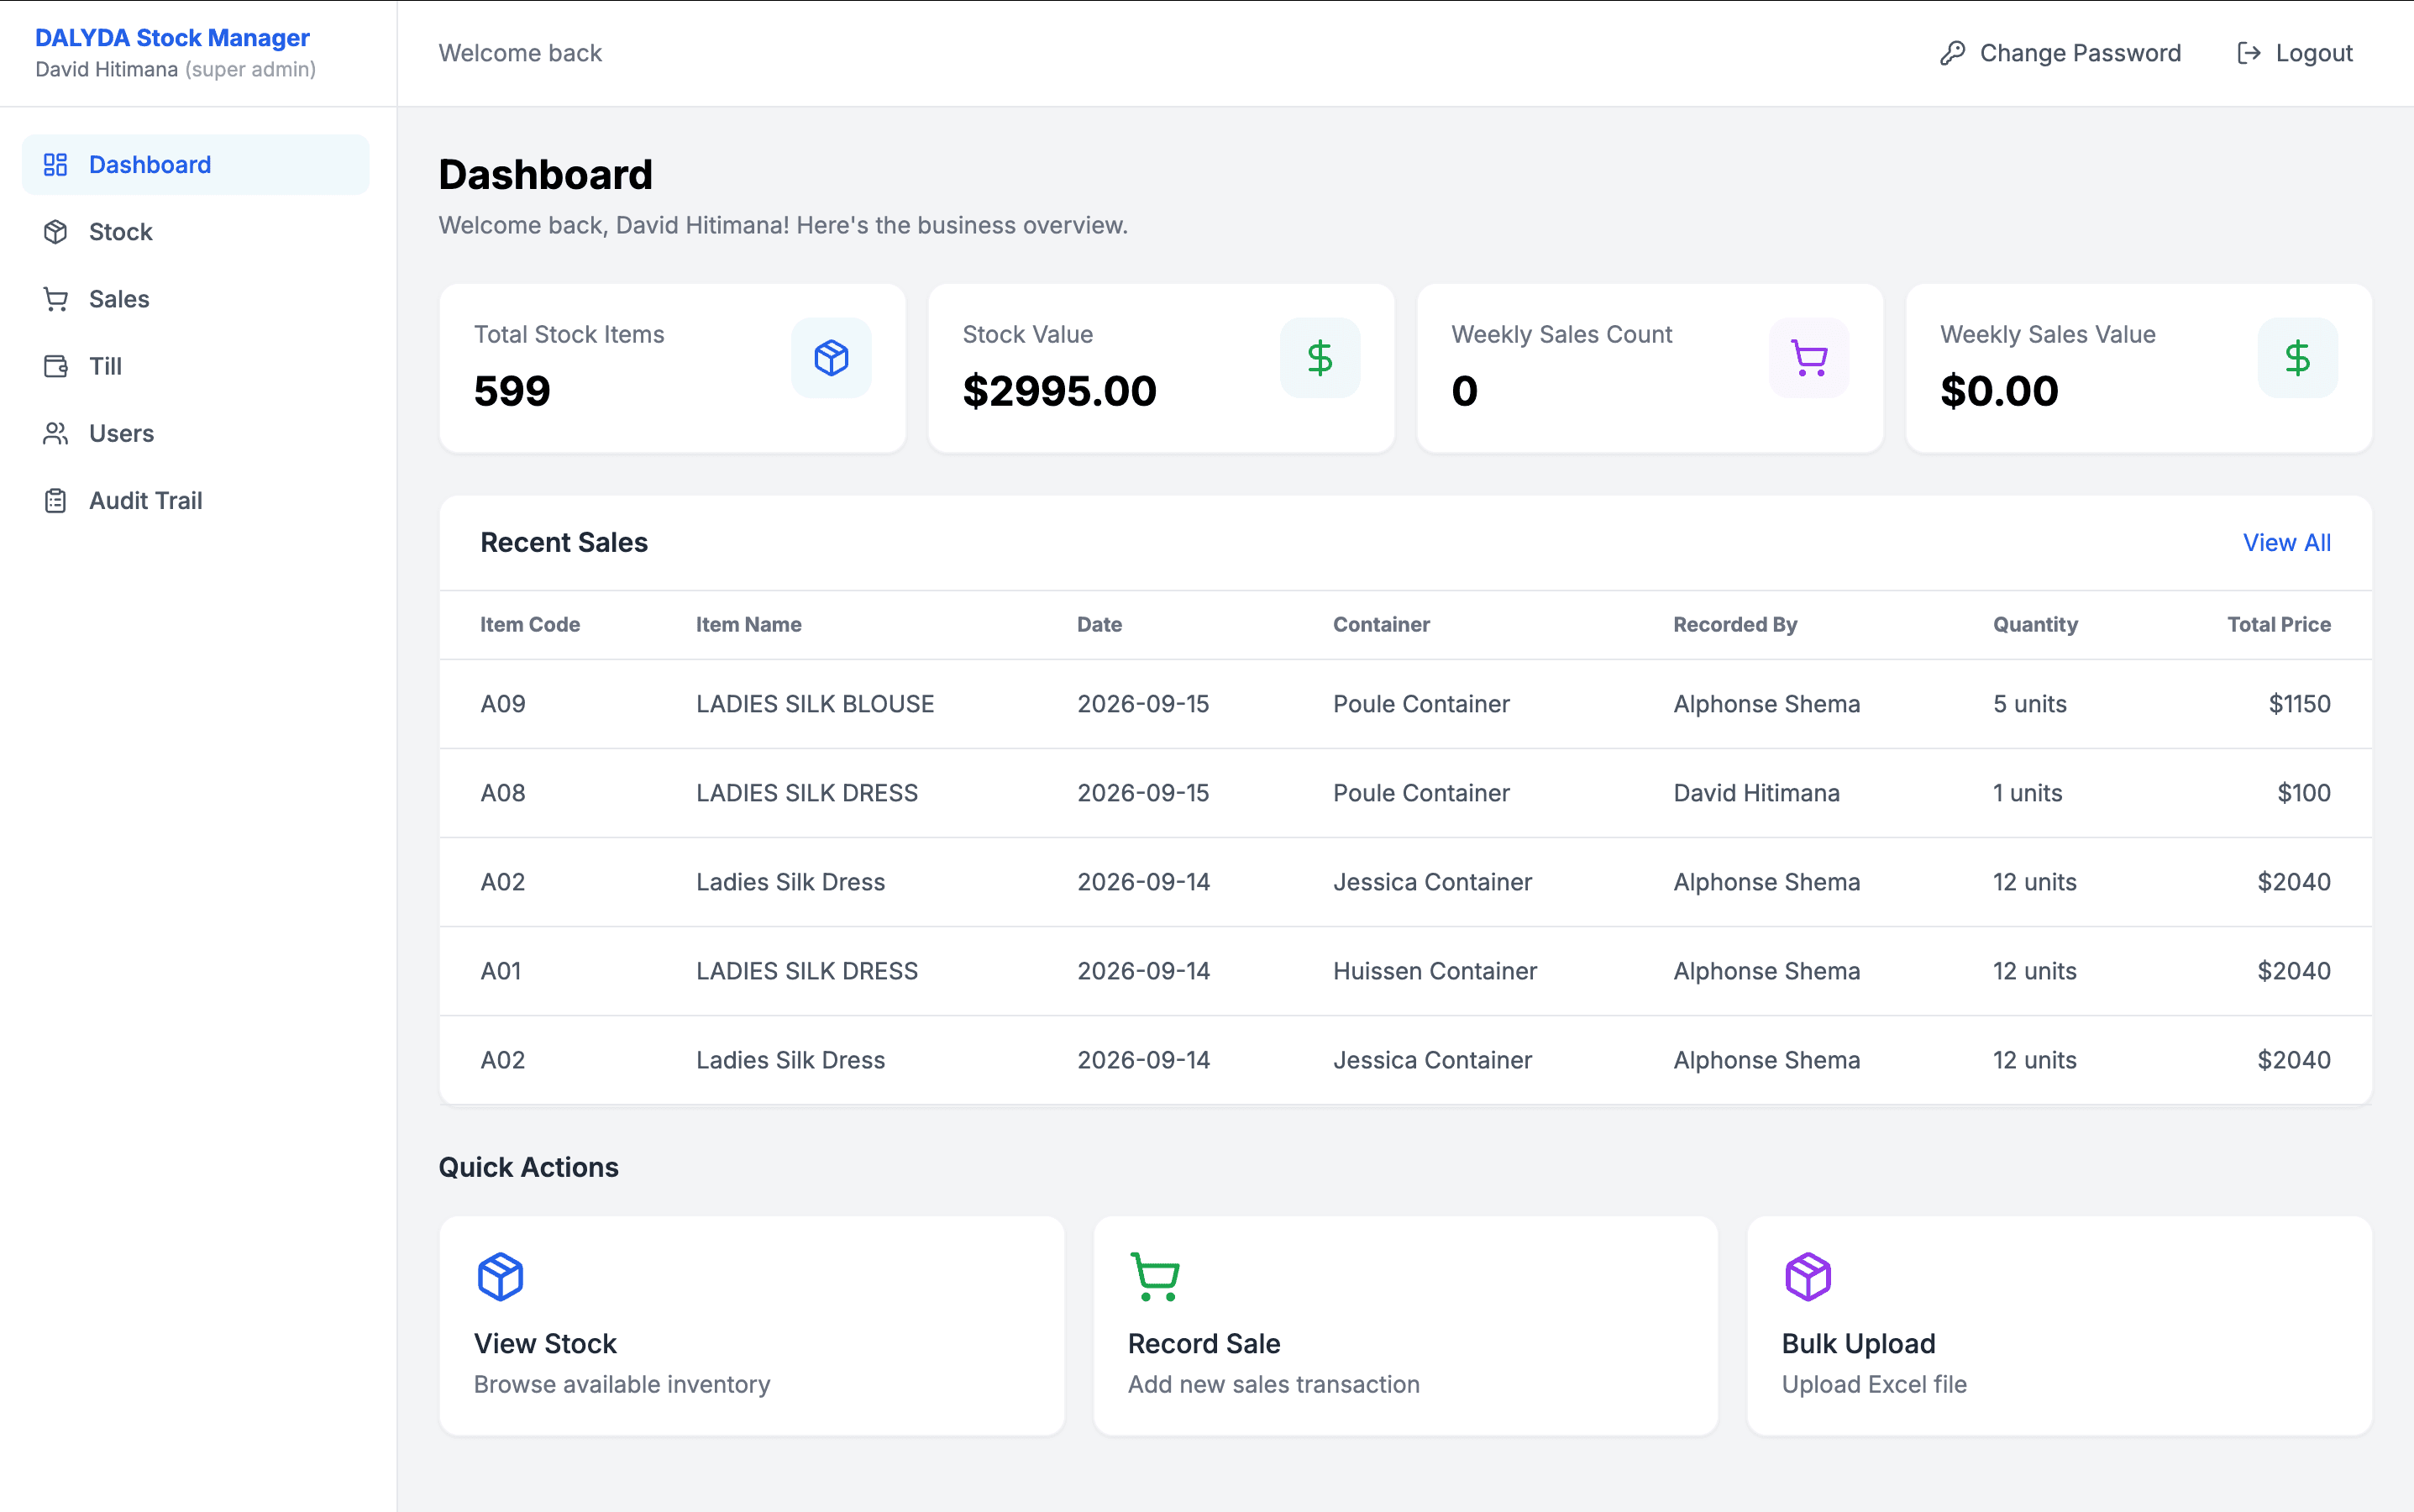Click the Users people icon in sidebar
2414x1512 pixels.
click(x=55, y=433)
